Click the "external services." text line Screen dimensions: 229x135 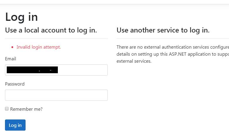(x=134, y=61)
